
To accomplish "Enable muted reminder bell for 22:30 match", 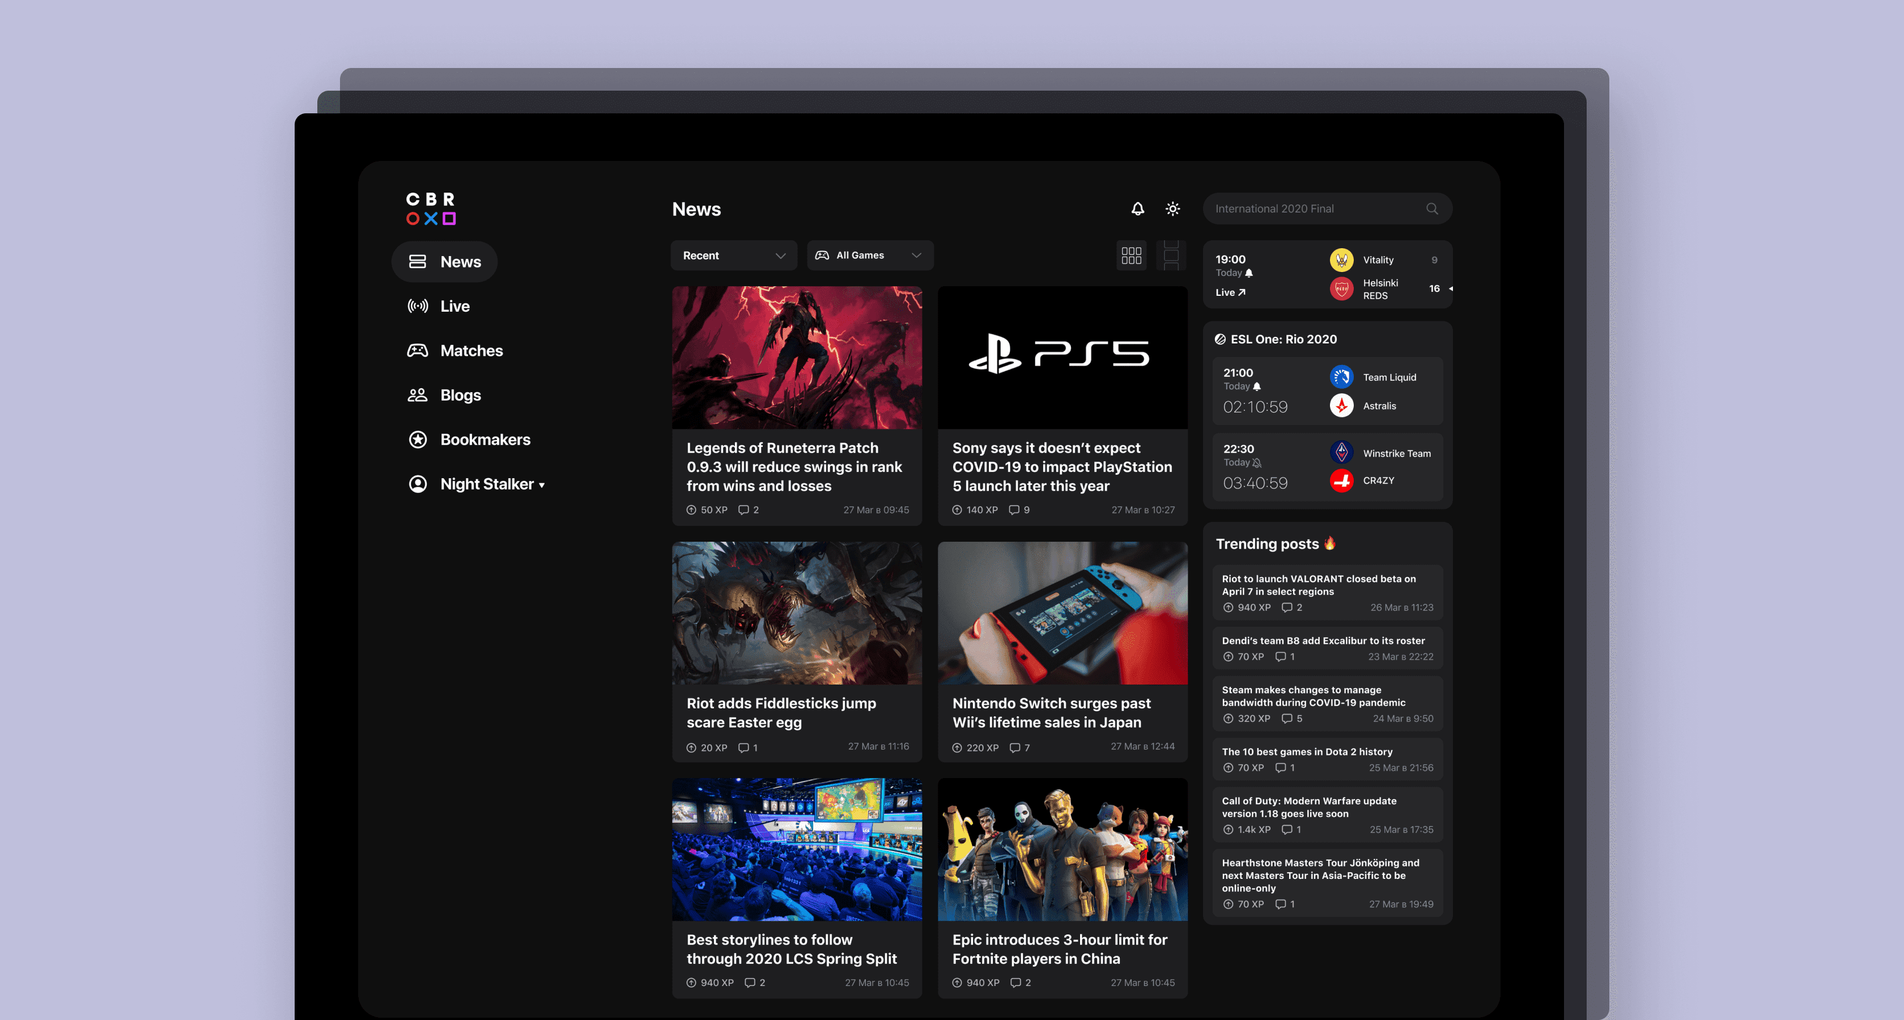I will point(1256,463).
